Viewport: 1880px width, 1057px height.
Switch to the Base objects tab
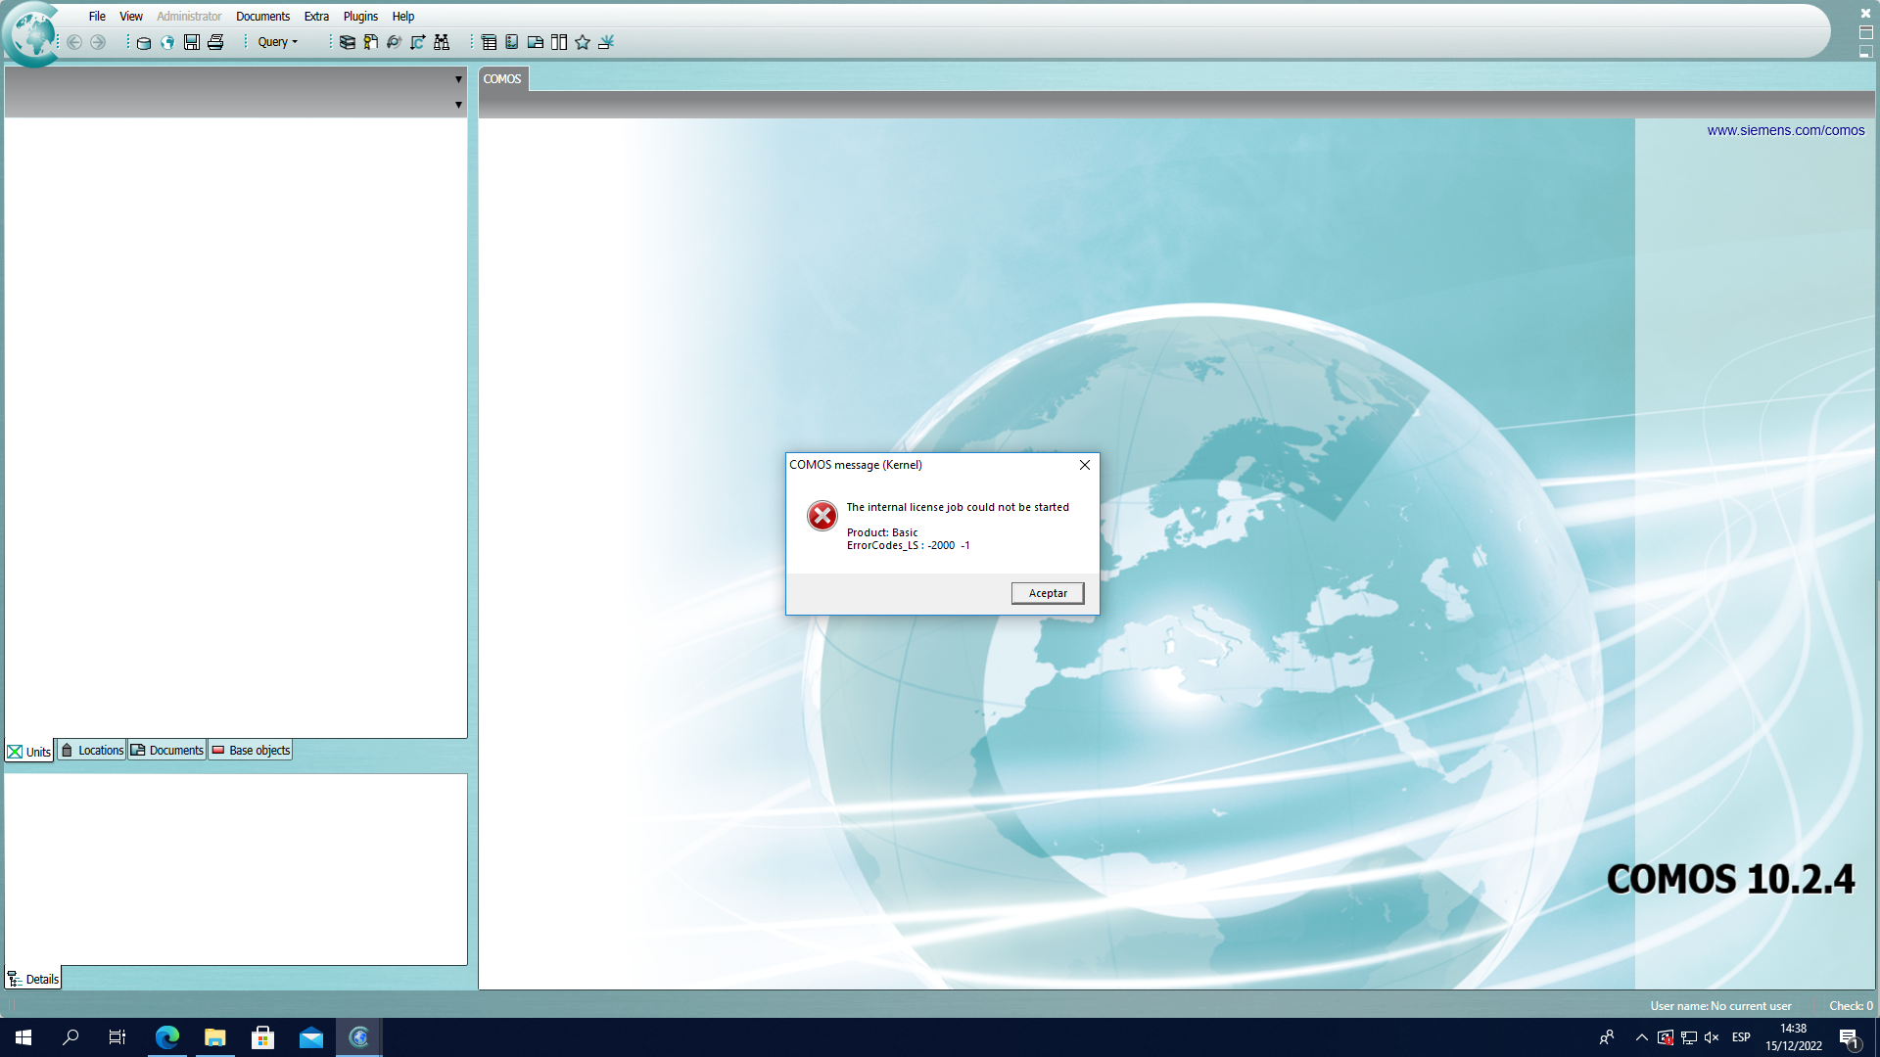coord(251,751)
